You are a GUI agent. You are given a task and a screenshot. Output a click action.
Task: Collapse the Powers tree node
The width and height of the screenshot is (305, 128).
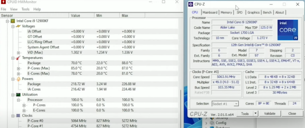click(13, 79)
